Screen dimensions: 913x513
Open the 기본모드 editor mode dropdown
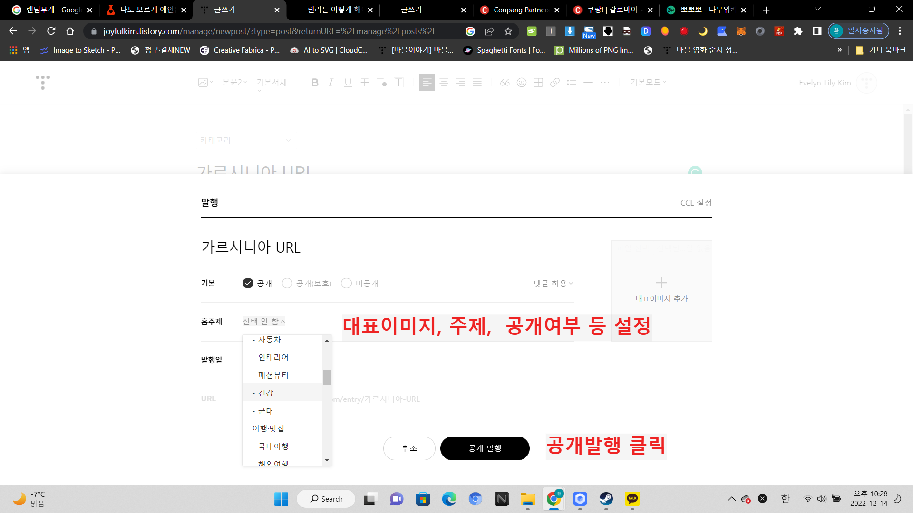[648, 82]
